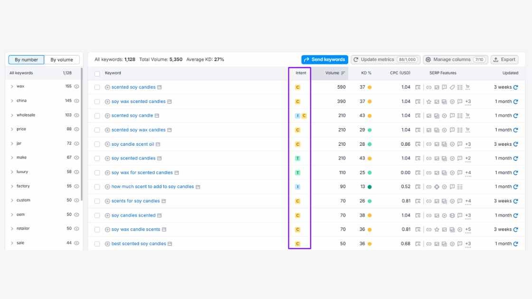Expand the make keyword group
Image resolution: width=532 pixels, height=299 pixels.
click(x=12, y=158)
